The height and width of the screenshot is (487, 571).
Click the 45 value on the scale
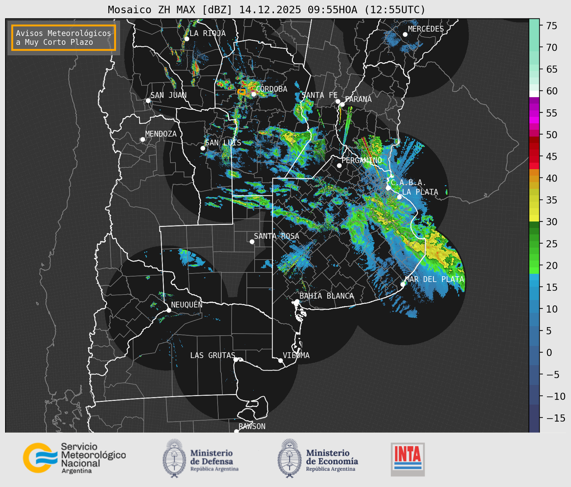(551, 156)
